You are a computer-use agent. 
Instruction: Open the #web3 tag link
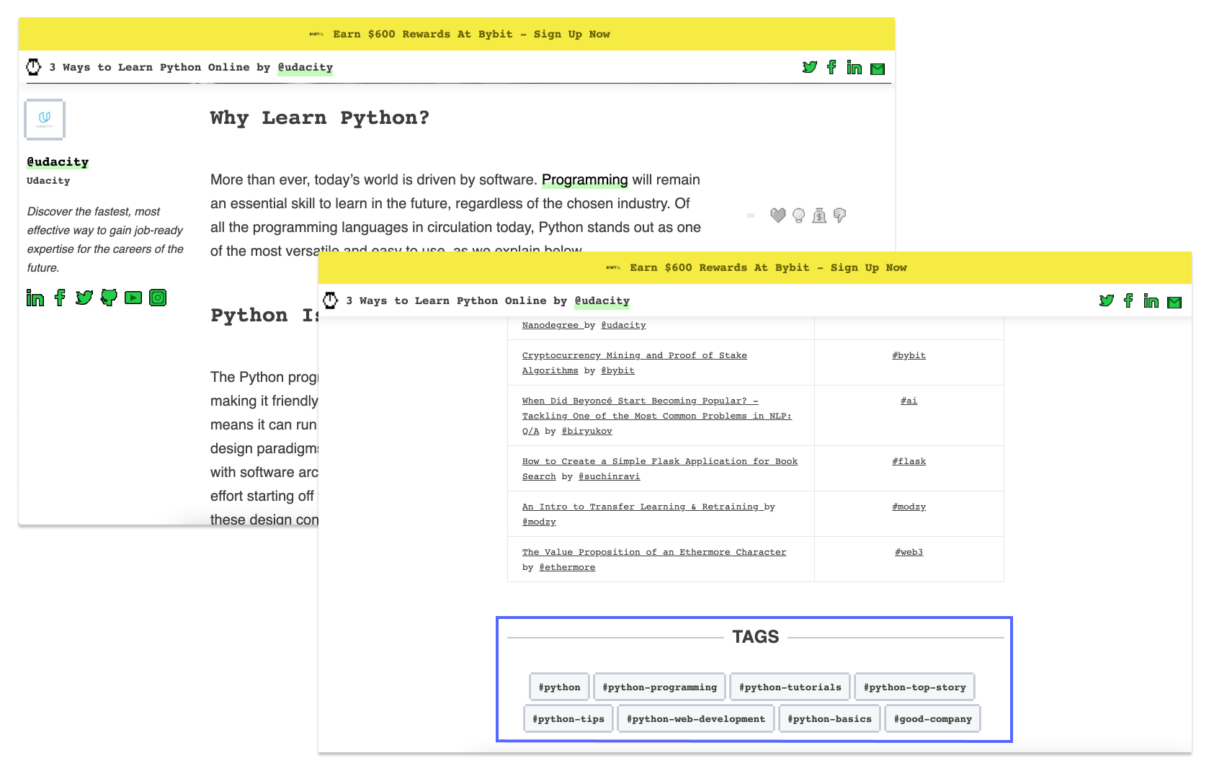(x=909, y=552)
